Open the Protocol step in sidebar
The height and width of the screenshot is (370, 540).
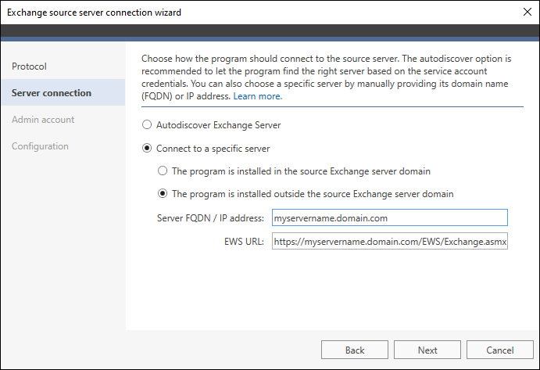coord(30,66)
